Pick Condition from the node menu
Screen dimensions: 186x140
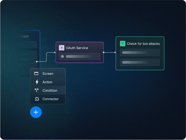pos(50,91)
